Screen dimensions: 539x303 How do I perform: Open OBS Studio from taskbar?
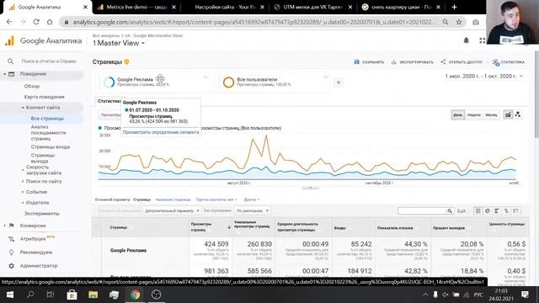tap(156, 295)
